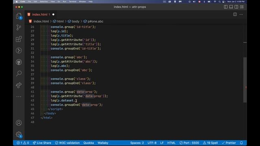Select the index.html editor tab
This screenshot has height=146, width=260.
(x=41, y=15)
